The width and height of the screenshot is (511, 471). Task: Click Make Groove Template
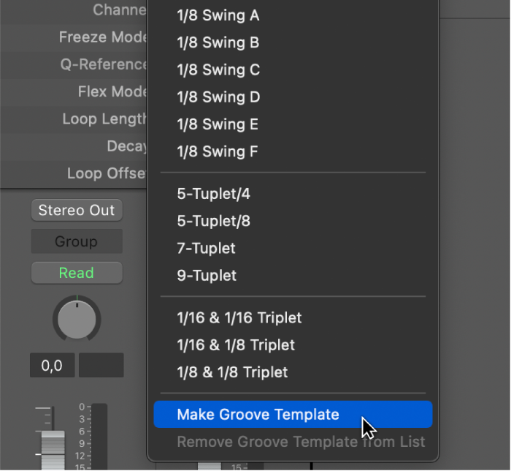click(258, 415)
